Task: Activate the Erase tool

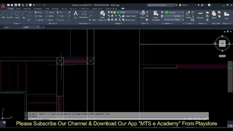Action: [x=69, y=12]
